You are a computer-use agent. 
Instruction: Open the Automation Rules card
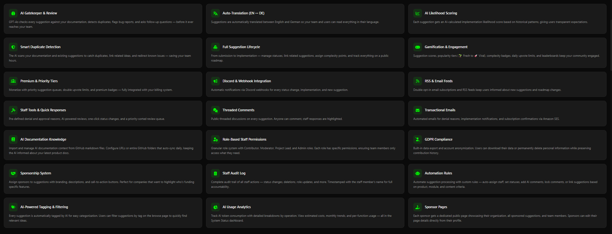[x=507, y=179]
